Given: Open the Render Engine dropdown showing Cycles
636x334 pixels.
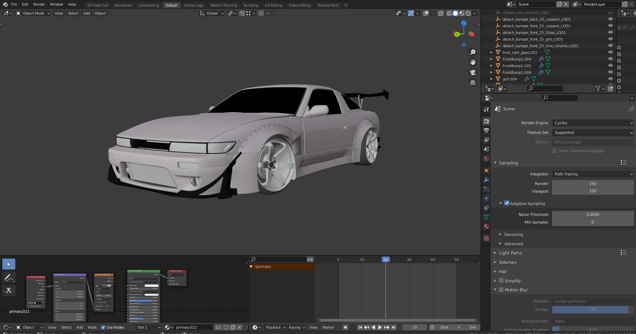Looking at the screenshot, I should point(593,123).
